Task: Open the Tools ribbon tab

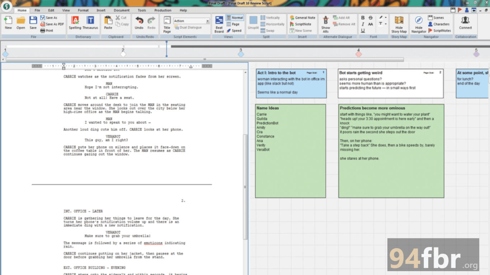Action: pos(142,10)
